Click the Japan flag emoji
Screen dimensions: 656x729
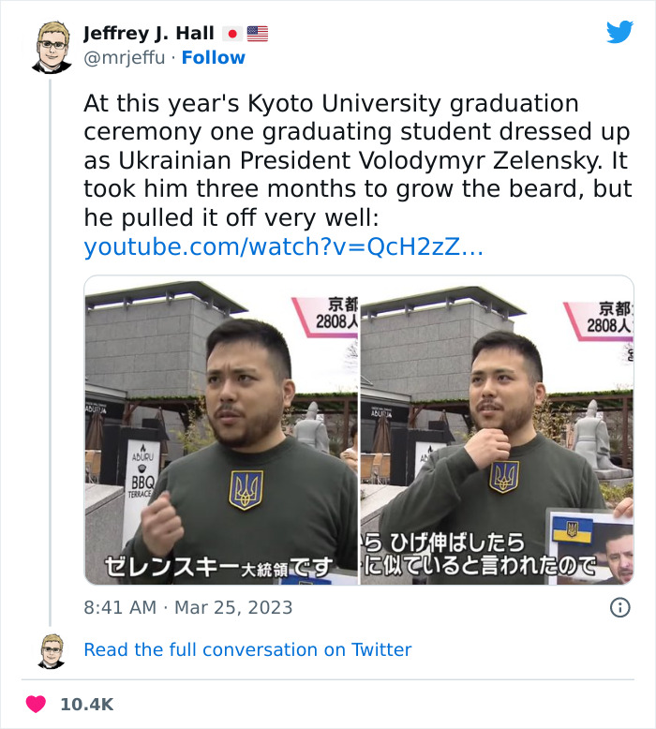[231, 34]
